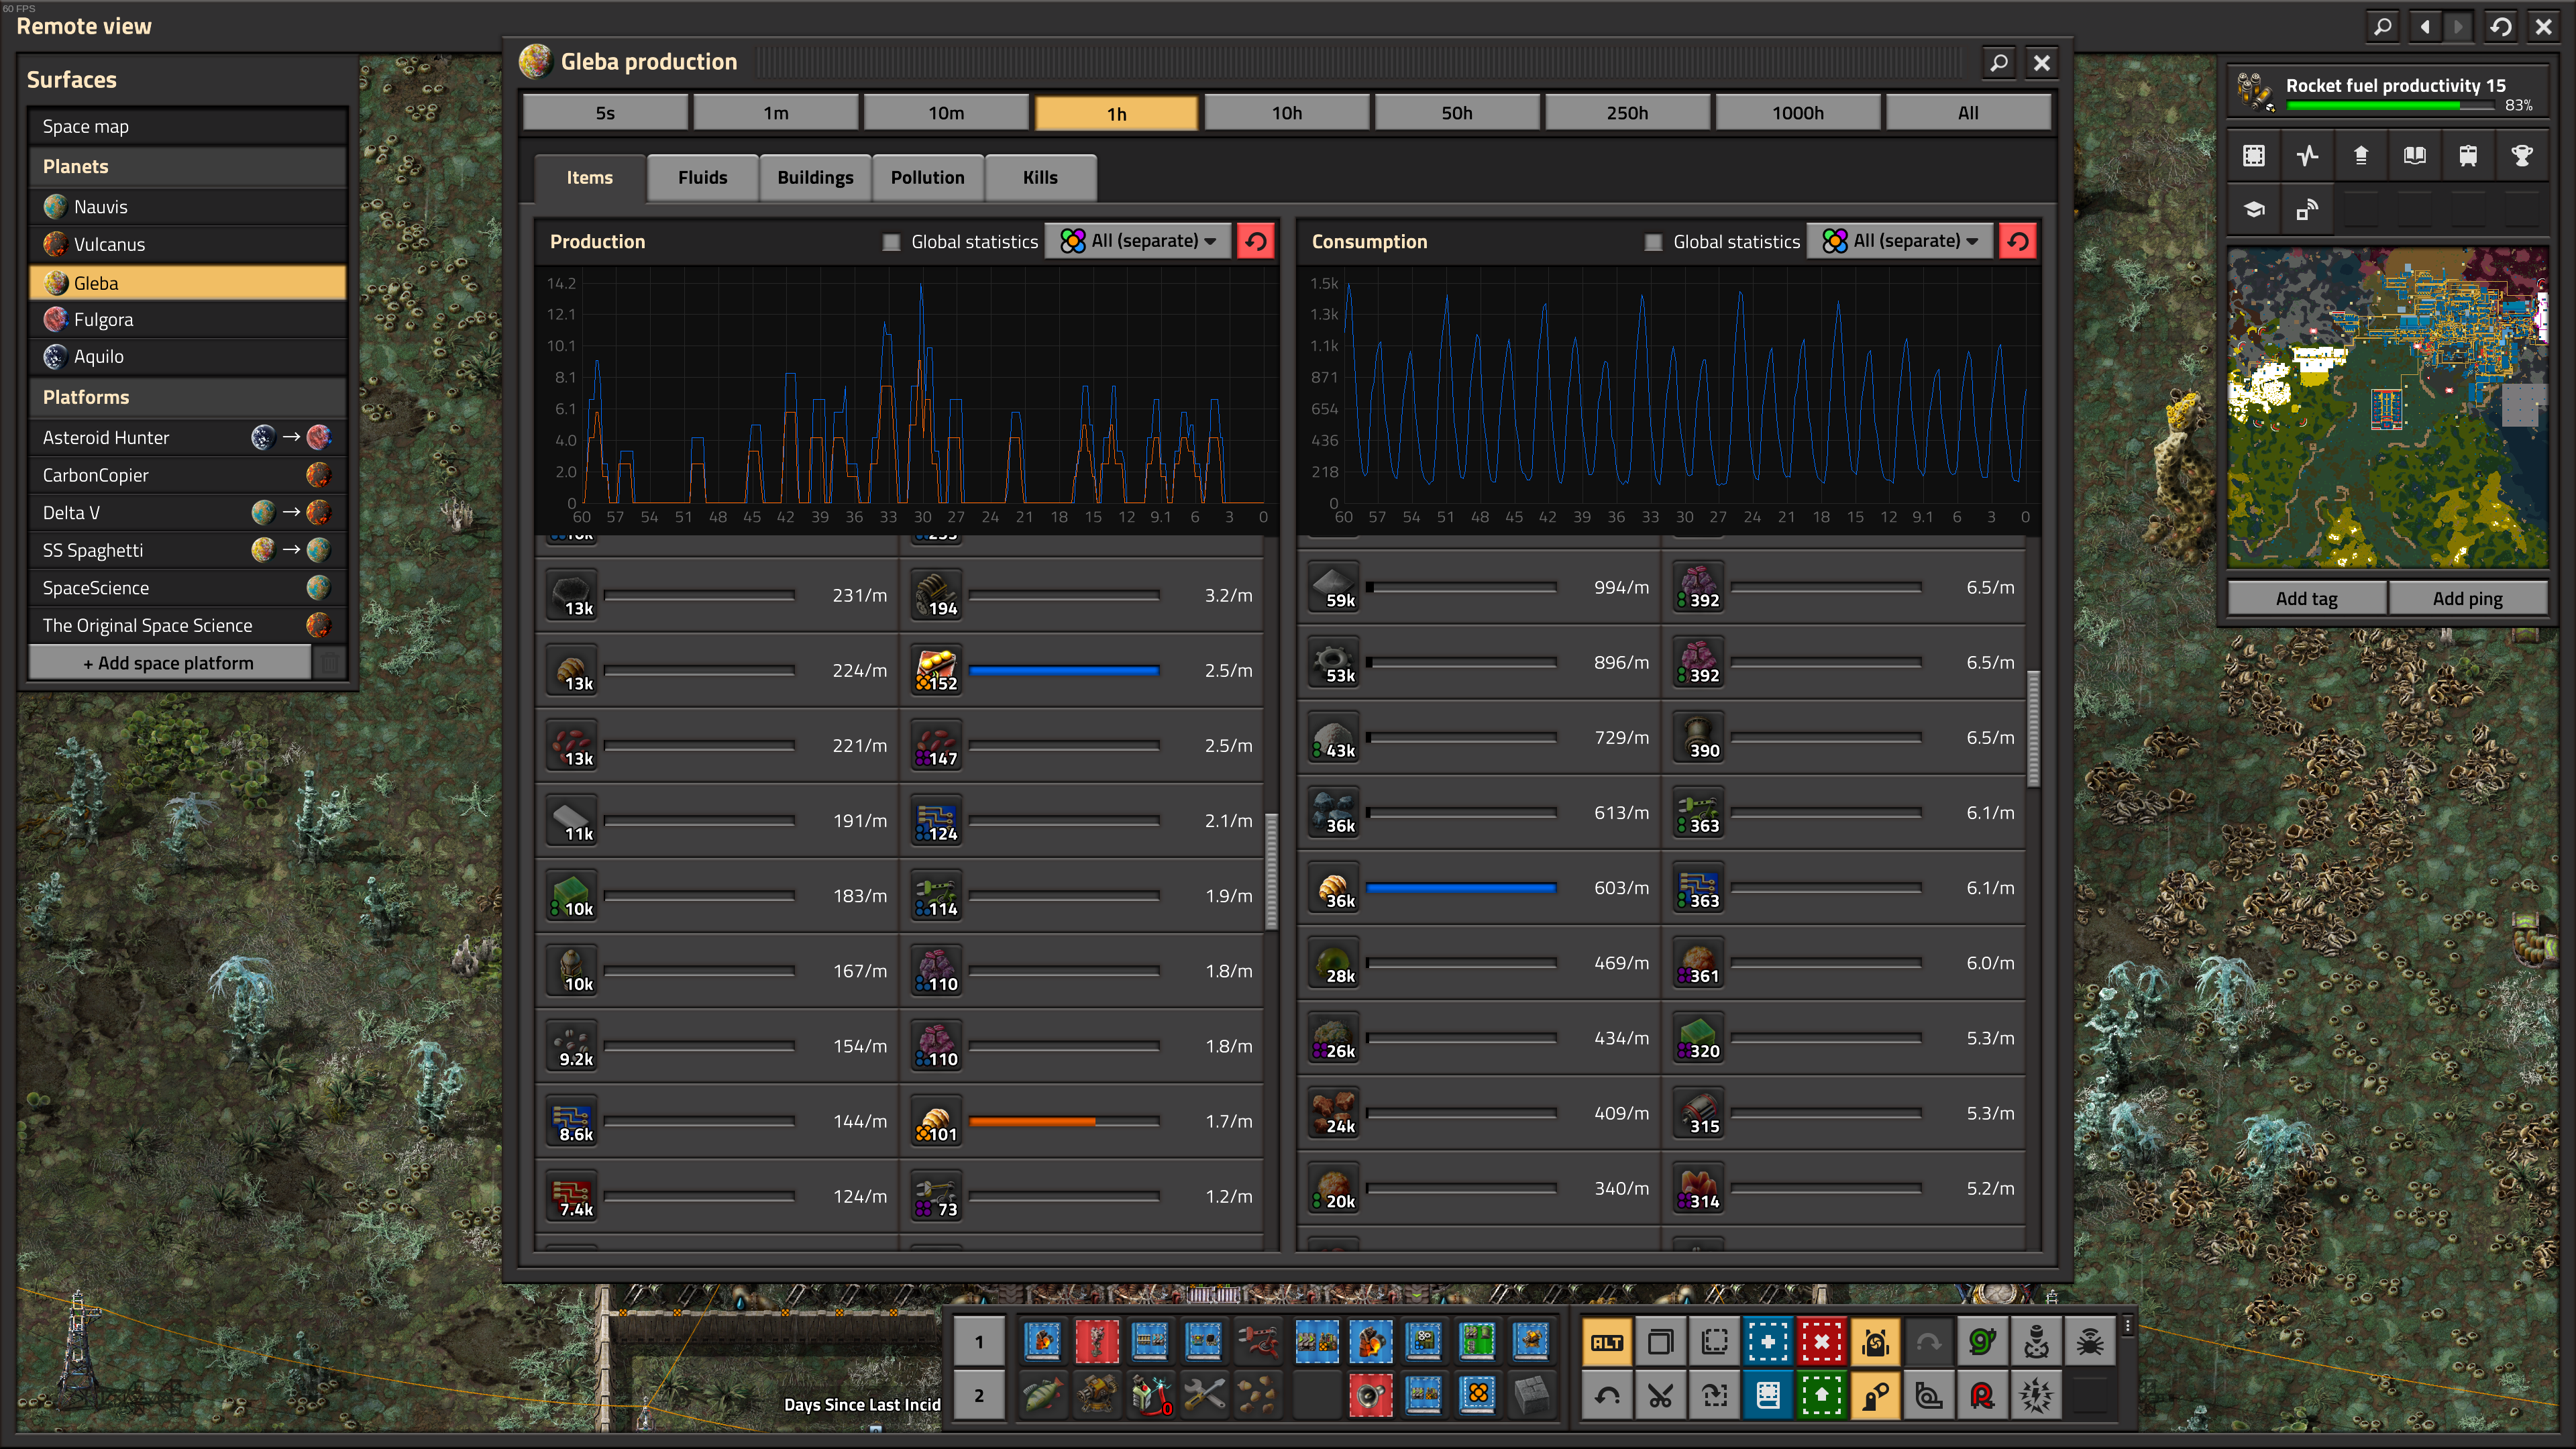Switch to the Buildings tab
This screenshot has height=1449, width=2576.
point(815,177)
